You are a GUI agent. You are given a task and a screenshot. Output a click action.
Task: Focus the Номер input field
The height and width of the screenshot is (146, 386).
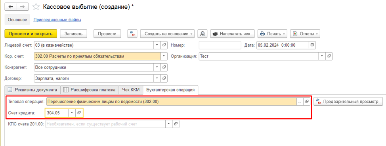220,45
